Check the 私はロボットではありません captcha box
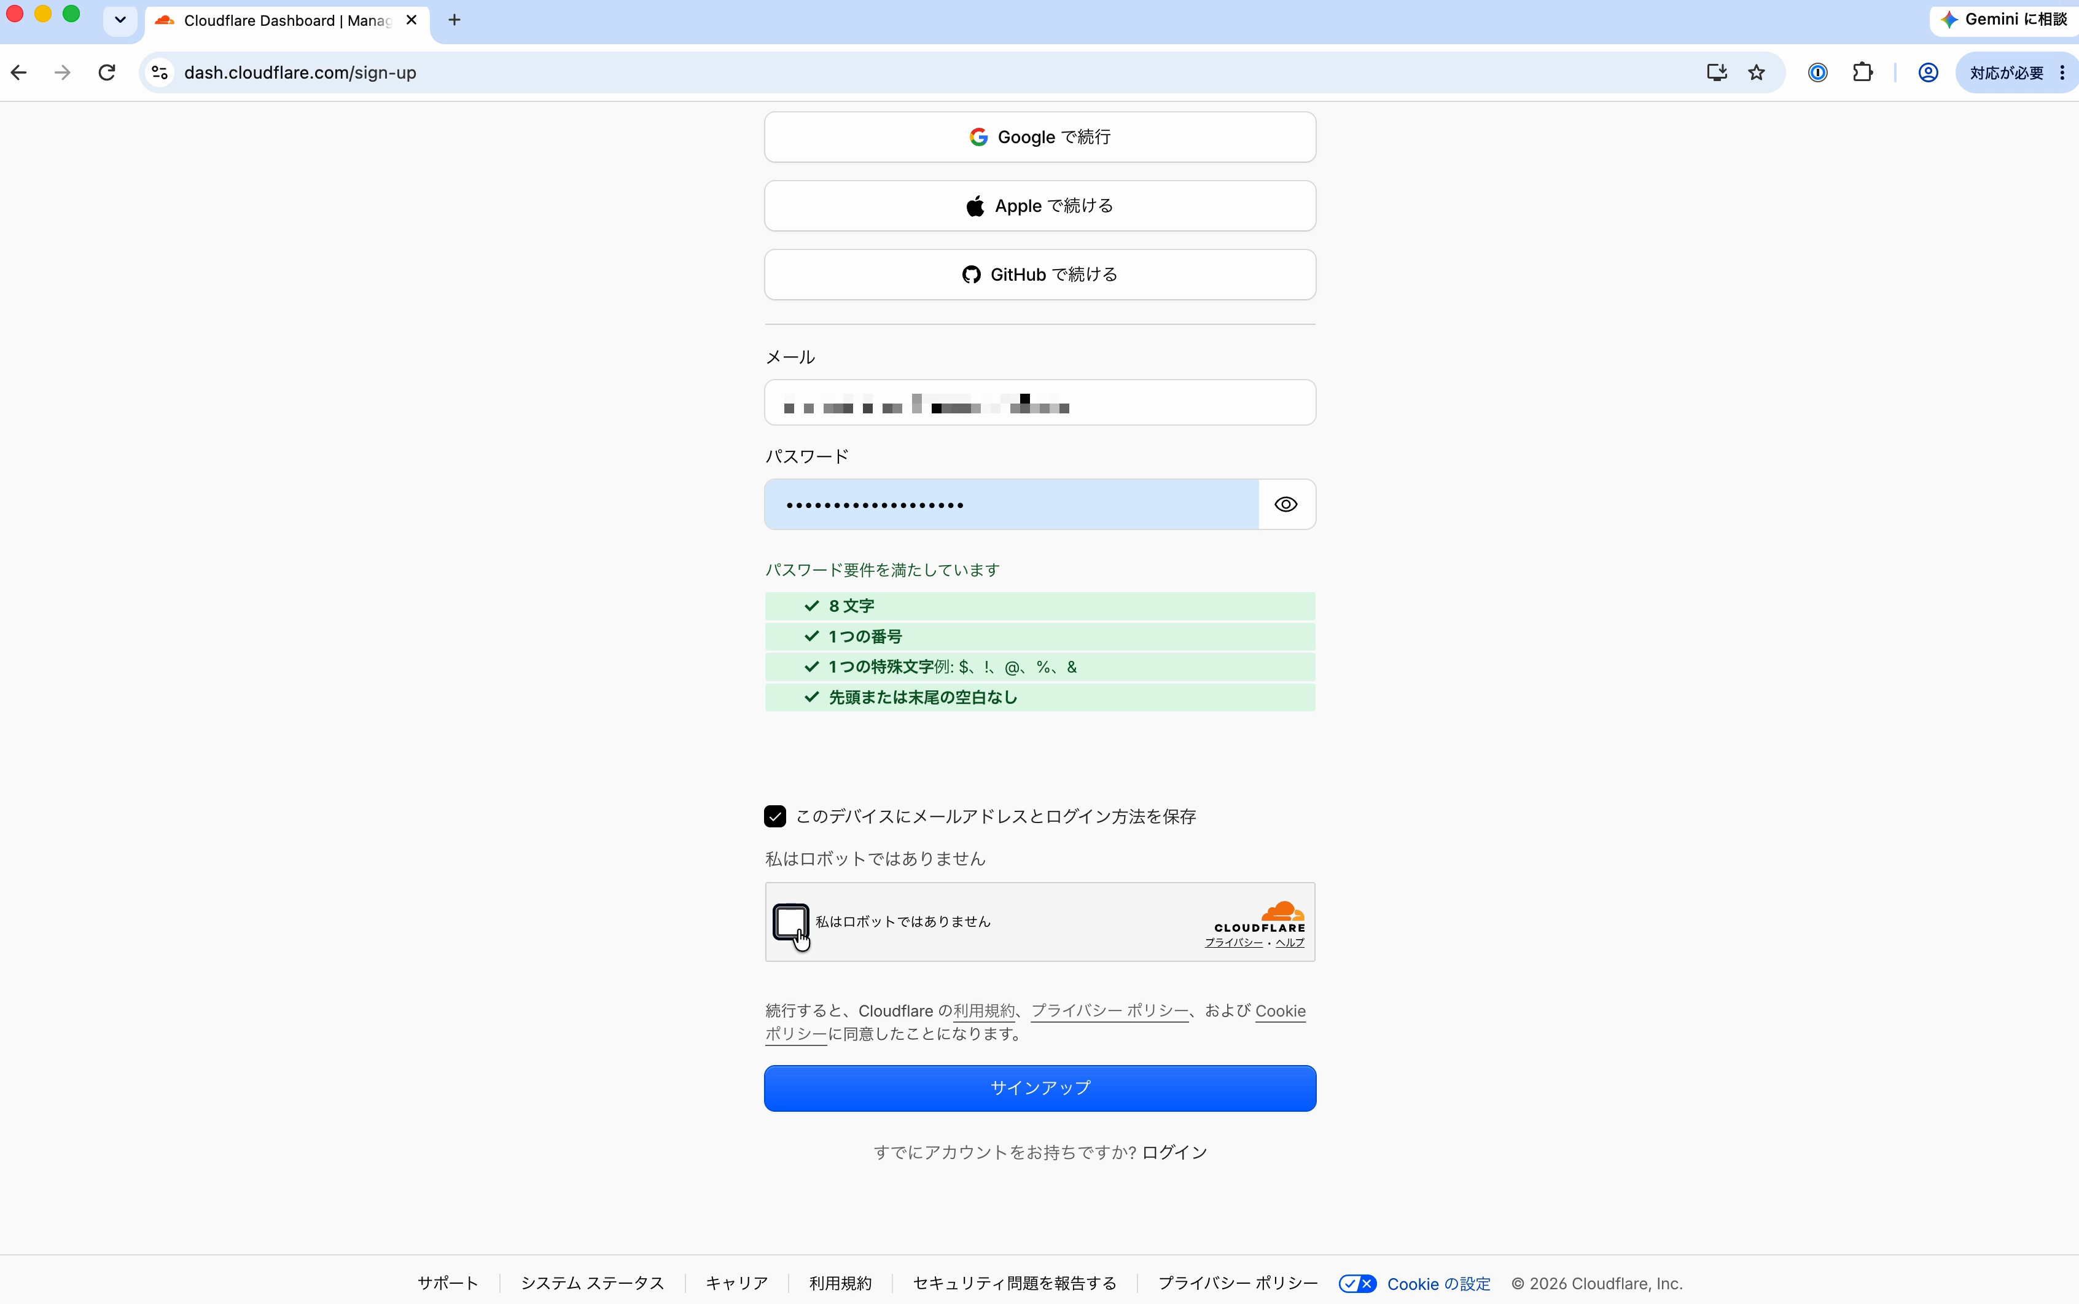This screenshot has height=1304, width=2079. [x=790, y=921]
